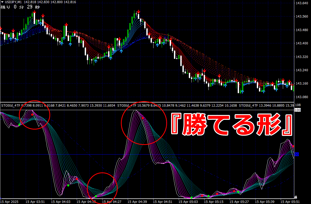This screenshot has width=311, height=204.
Task: Click the STOStd_4TF label starting with 13.3946
Action: click(x=266, y=106)
